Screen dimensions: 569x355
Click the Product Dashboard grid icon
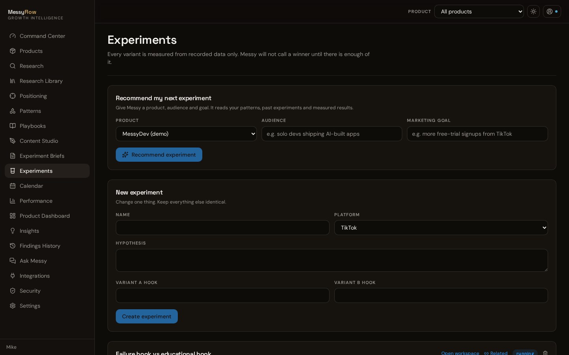point(13,216)
